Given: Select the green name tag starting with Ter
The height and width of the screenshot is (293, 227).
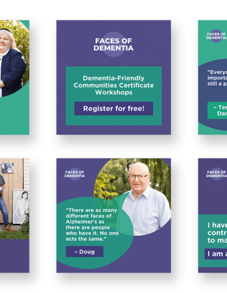Looking at the screenshot, I should coord(217,110).
